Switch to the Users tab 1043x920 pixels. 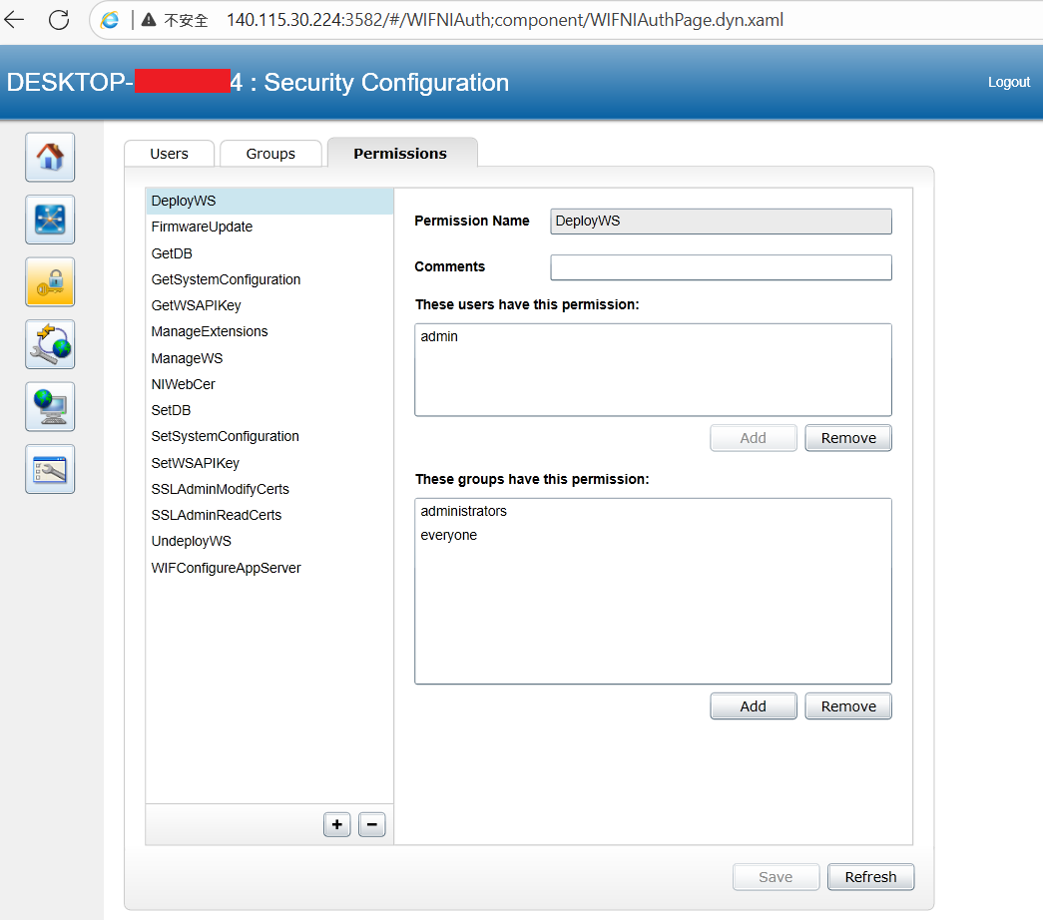click(x=169, y=154)
